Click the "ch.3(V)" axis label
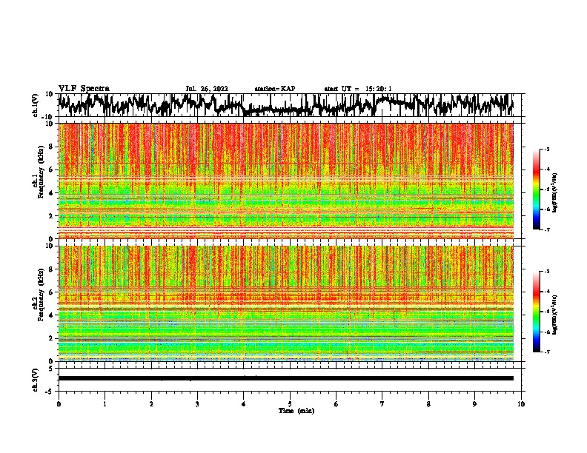Screen dimensions: 587x453 point(36,380)
